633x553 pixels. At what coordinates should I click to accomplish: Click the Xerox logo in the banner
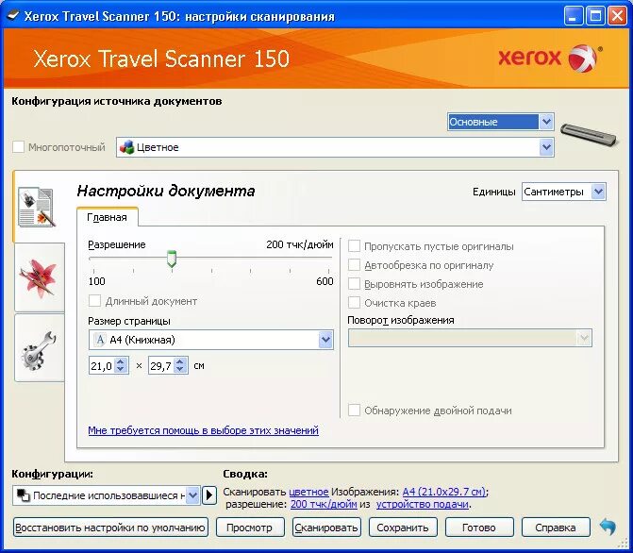pyautogui.click(x=551, y=58)
